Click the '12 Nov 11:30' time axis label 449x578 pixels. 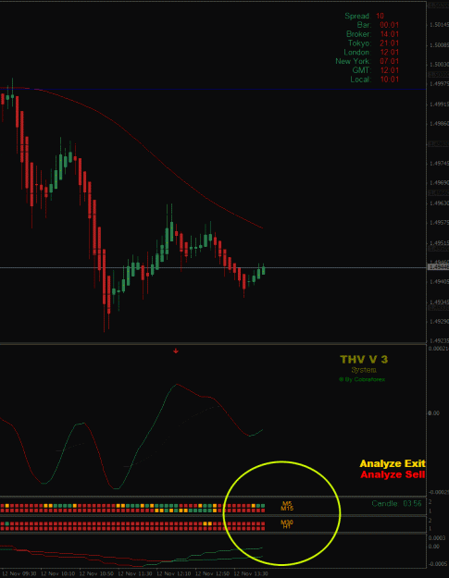(x=135, y=574)
